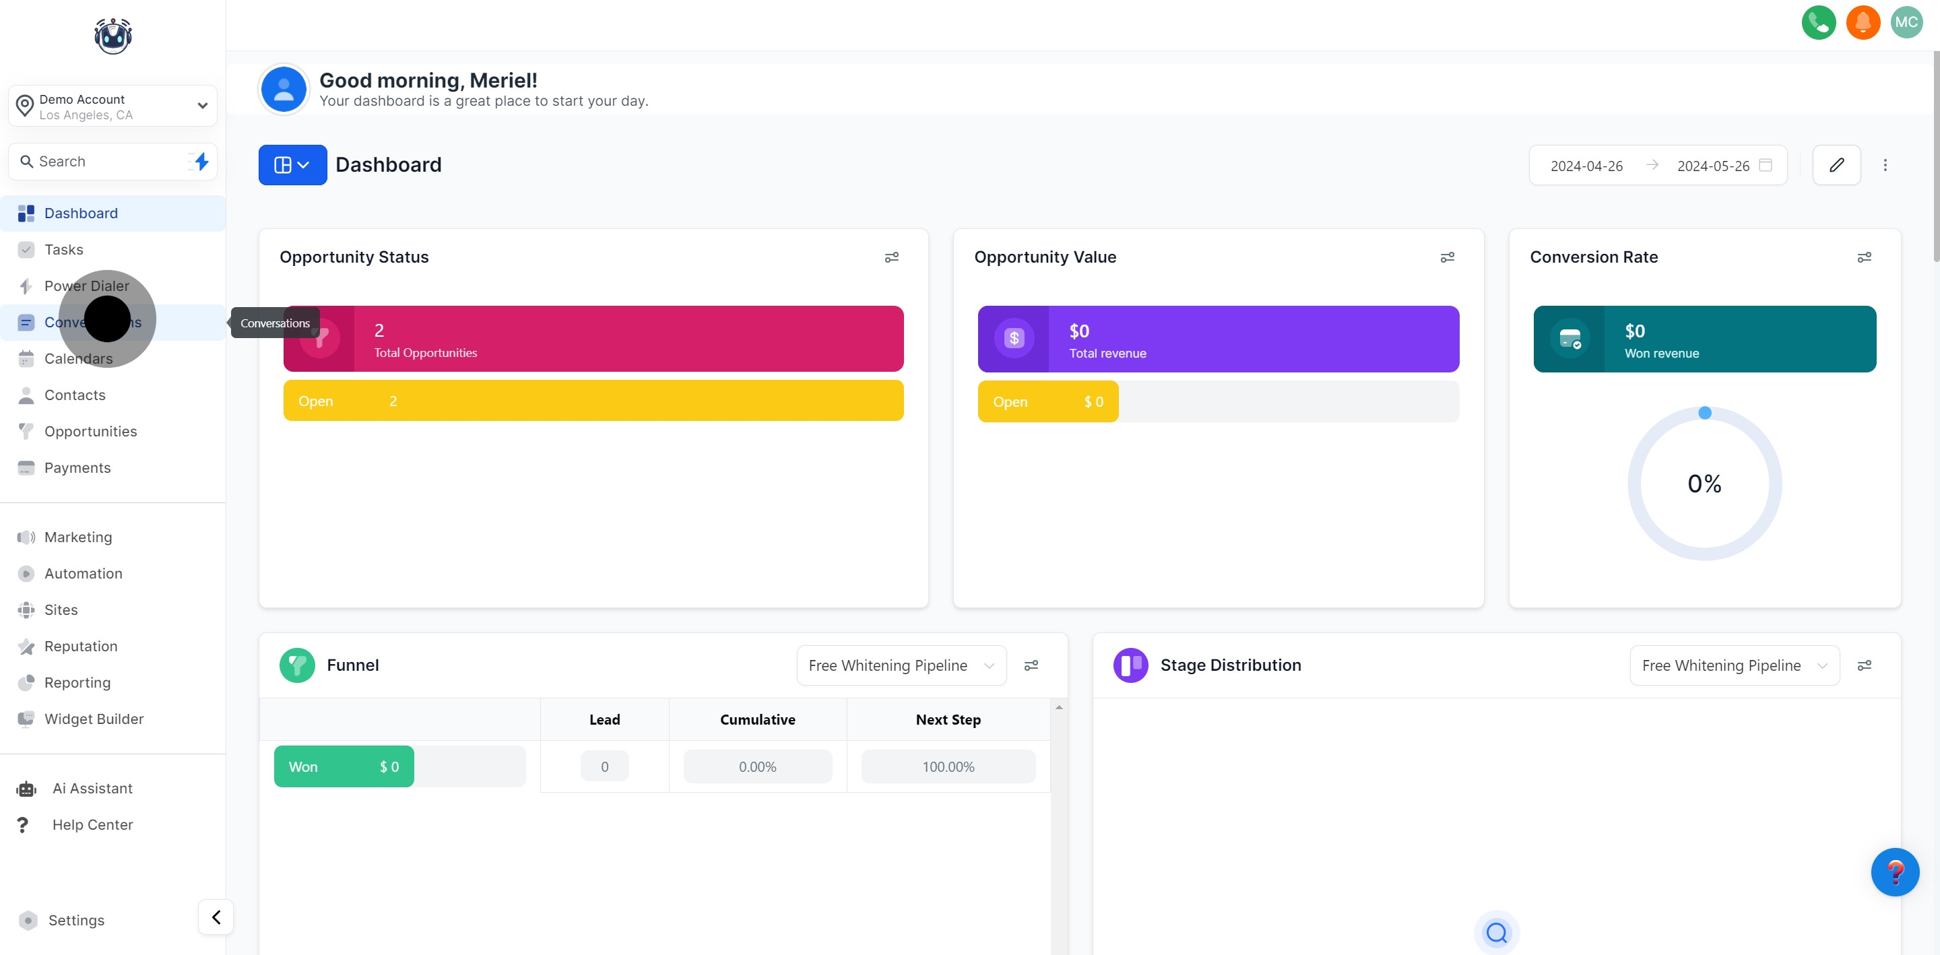Image resolution: width=1940 pixels, height=955 pixels.
Task: Open Opportunity Status widget filter settings
Action: pos(891,257)
